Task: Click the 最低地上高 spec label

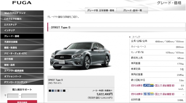Action: pos(137,58)
